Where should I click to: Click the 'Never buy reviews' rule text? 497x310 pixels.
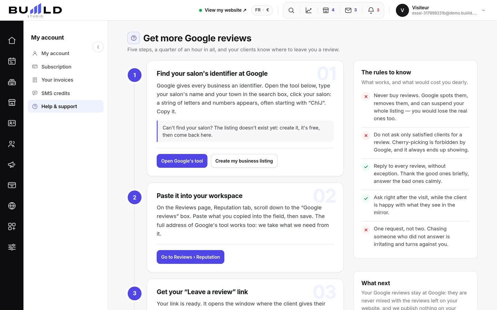click(421, 107)
